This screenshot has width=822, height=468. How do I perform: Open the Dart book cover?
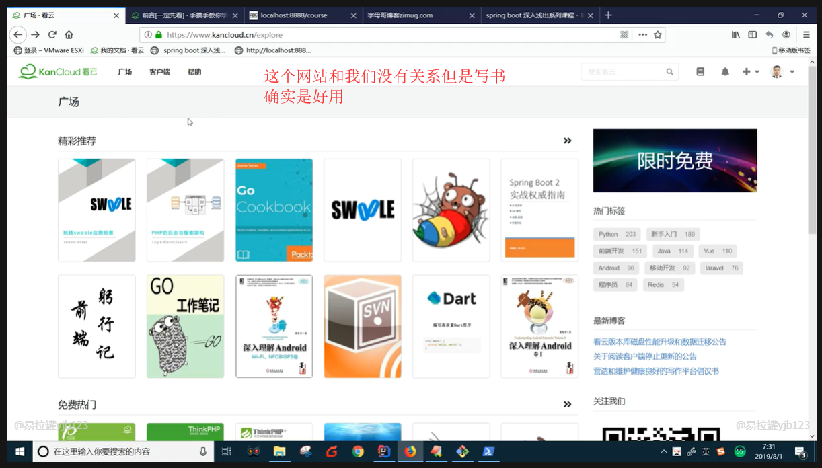click(451, 326)
